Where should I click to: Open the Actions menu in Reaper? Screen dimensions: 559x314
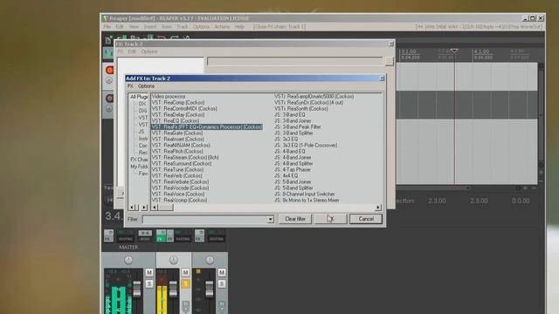(x=222, y=27)
